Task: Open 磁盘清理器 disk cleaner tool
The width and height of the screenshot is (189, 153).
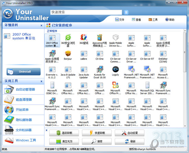Action: pyautogui.click(x=23, y=100)
